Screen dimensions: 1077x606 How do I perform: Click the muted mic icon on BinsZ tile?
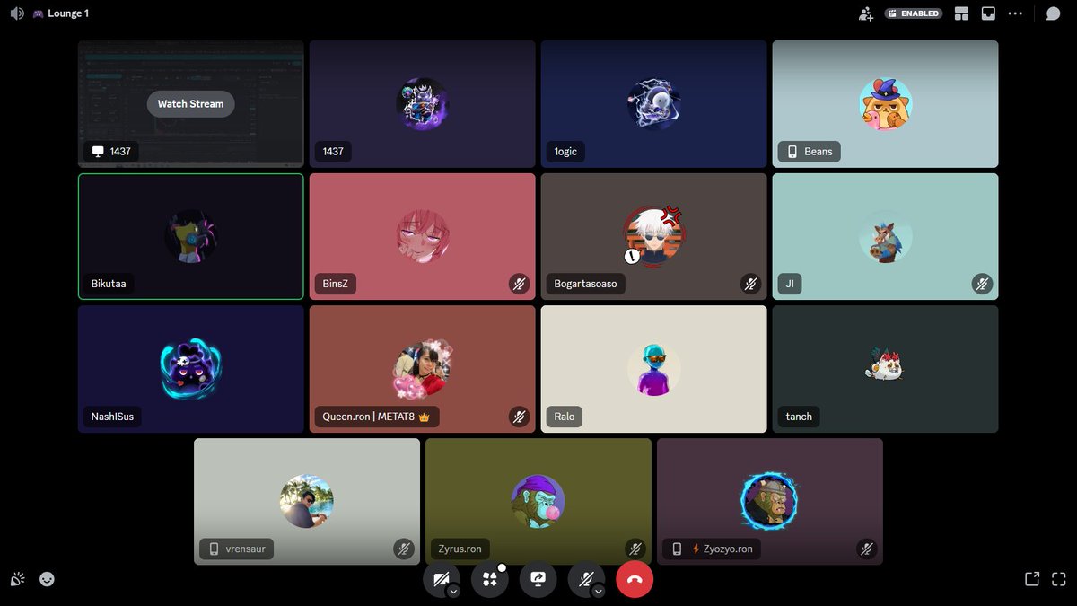pyautogui.click(x=520, y=284)
